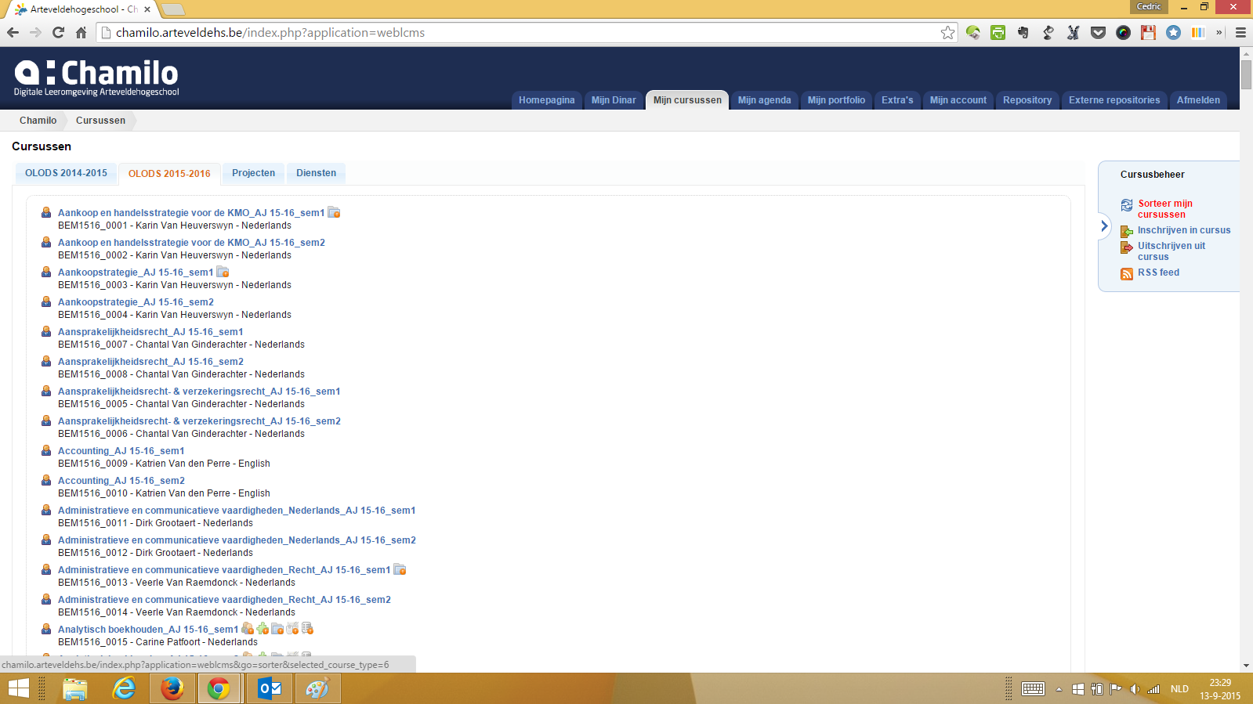Click the Pocket extension icon

(1098, 33)
